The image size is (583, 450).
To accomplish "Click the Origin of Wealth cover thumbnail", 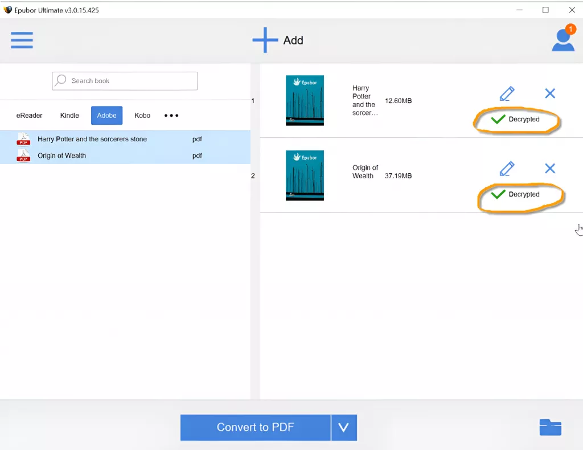I will (x=305, y=175).
